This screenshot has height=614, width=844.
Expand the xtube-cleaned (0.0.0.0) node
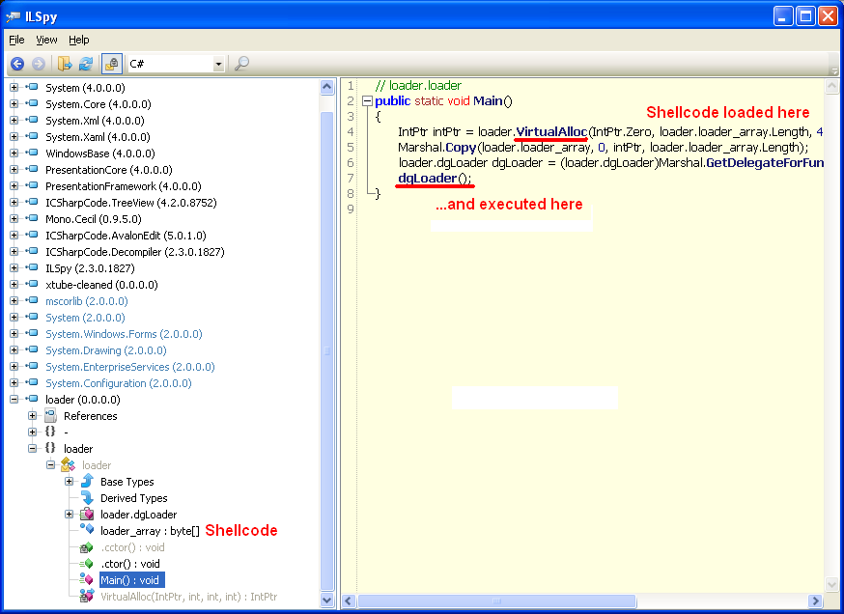14,285
